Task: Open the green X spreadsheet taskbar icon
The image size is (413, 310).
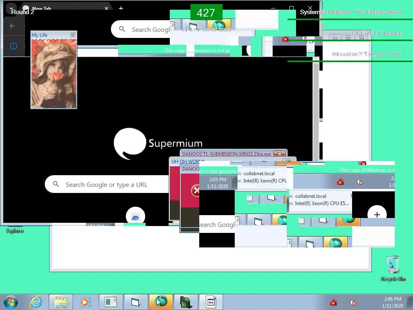Action: (x=186, y=302)
